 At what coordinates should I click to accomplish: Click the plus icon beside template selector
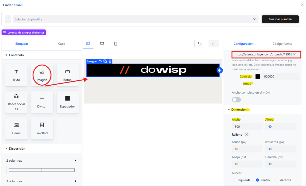[8, 19]
